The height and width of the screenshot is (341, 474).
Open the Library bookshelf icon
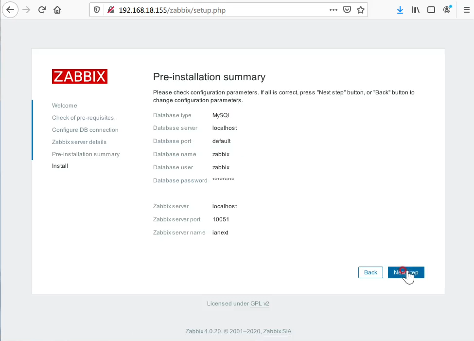(x=416, y=10)
